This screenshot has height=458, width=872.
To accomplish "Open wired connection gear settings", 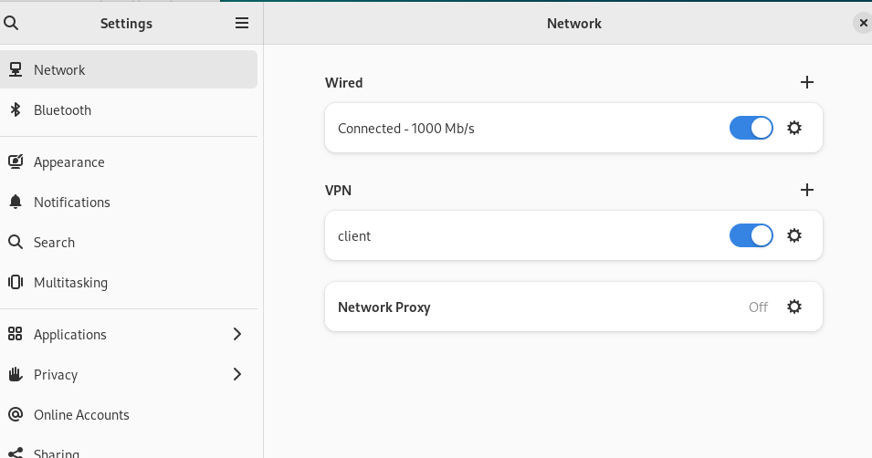I will click(x=794, y=128).
